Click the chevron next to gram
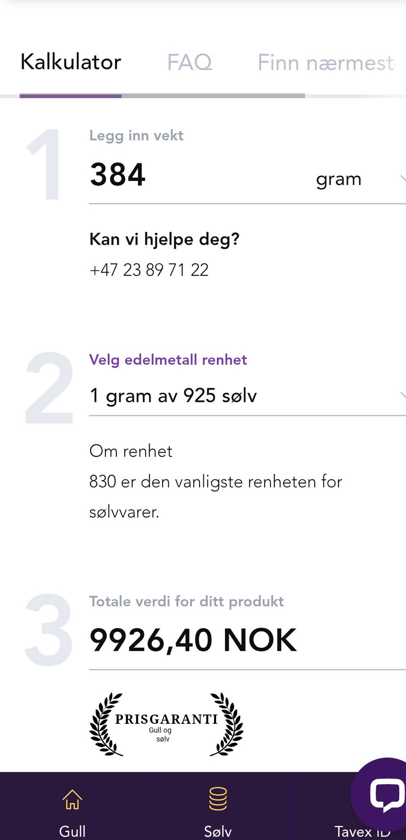The height and width of the screenshot is (840, 406). (x=403, y=178)
